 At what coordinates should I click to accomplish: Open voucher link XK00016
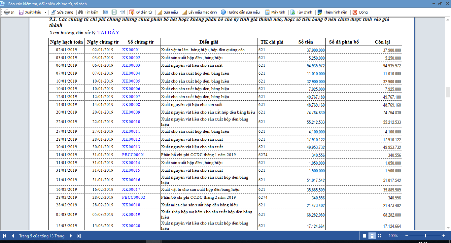click(x=131, y=180)
